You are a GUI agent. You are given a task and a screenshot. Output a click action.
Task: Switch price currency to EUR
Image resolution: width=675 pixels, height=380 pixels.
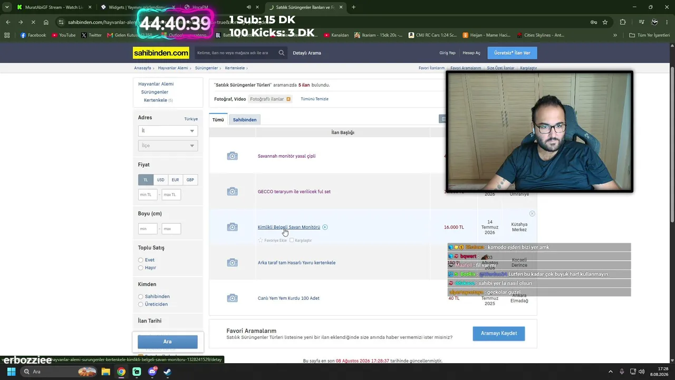tap(175, 180)
